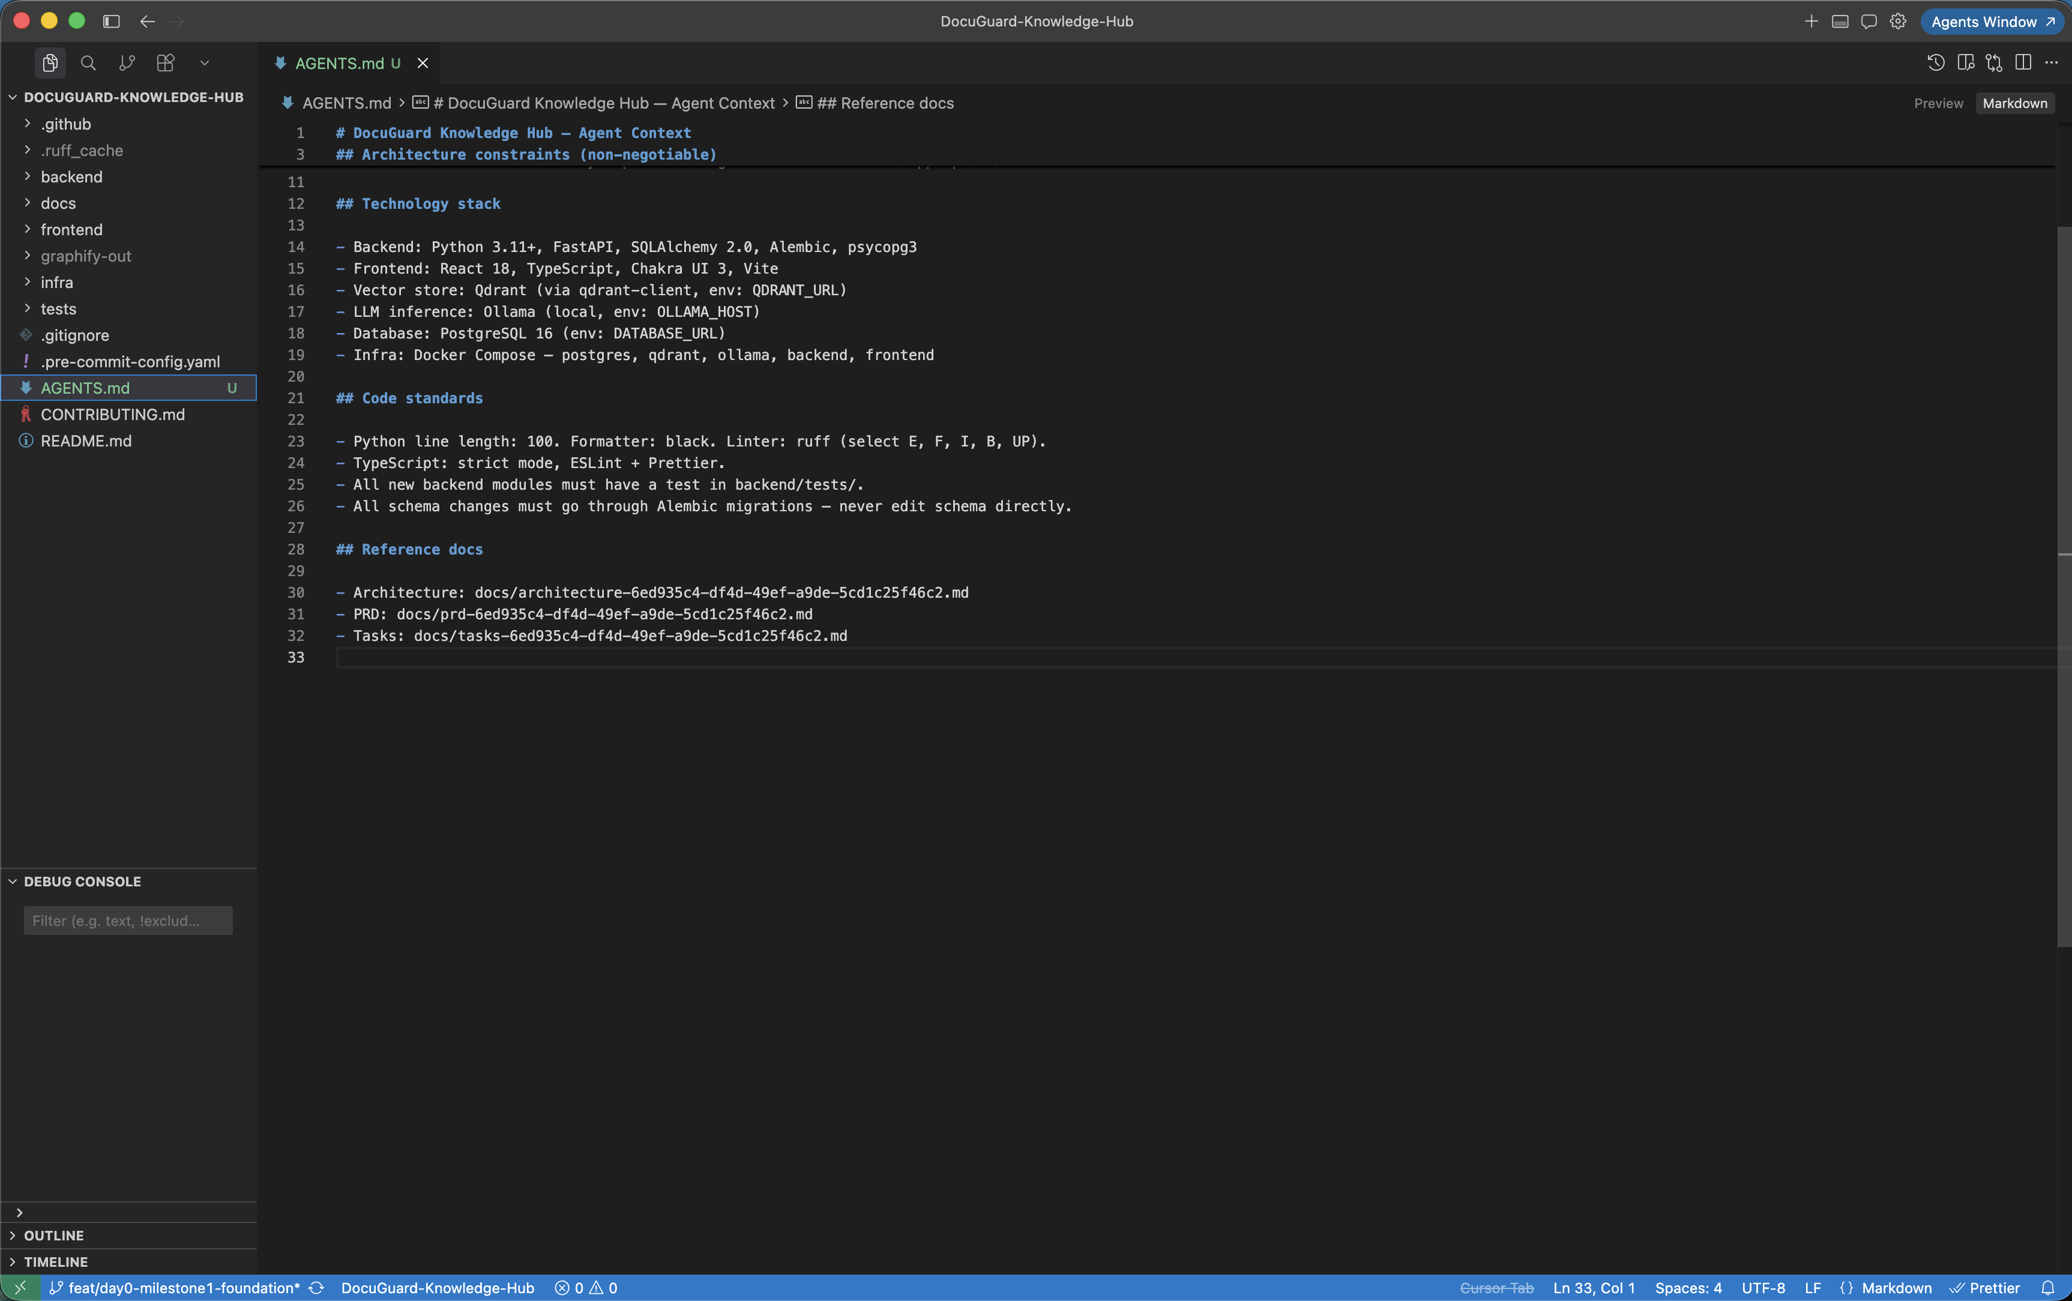Expand the additional views chevron
2072x1301 pixels.
[x=204, y=63]
